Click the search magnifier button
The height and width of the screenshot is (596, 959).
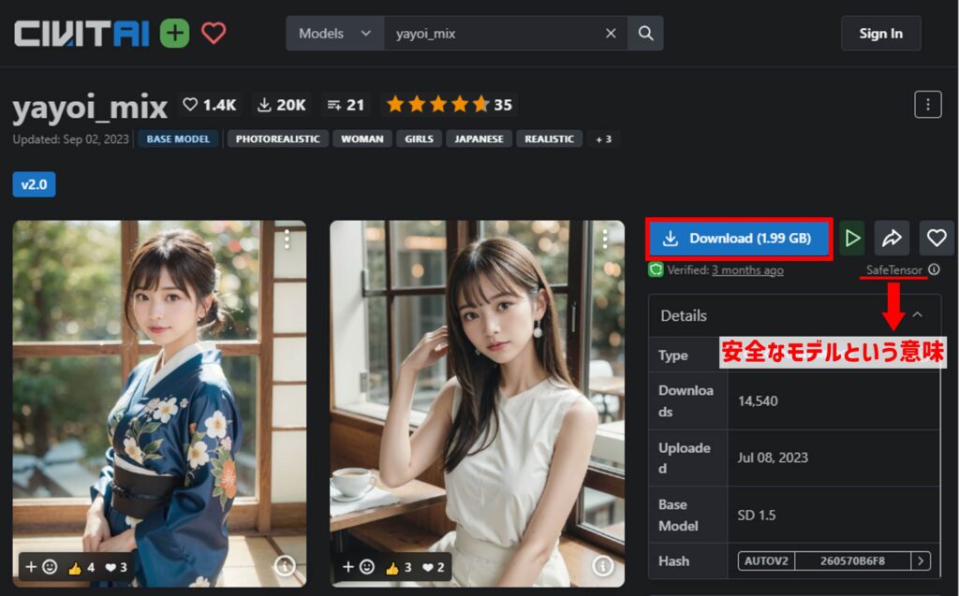tap(645, 34)
